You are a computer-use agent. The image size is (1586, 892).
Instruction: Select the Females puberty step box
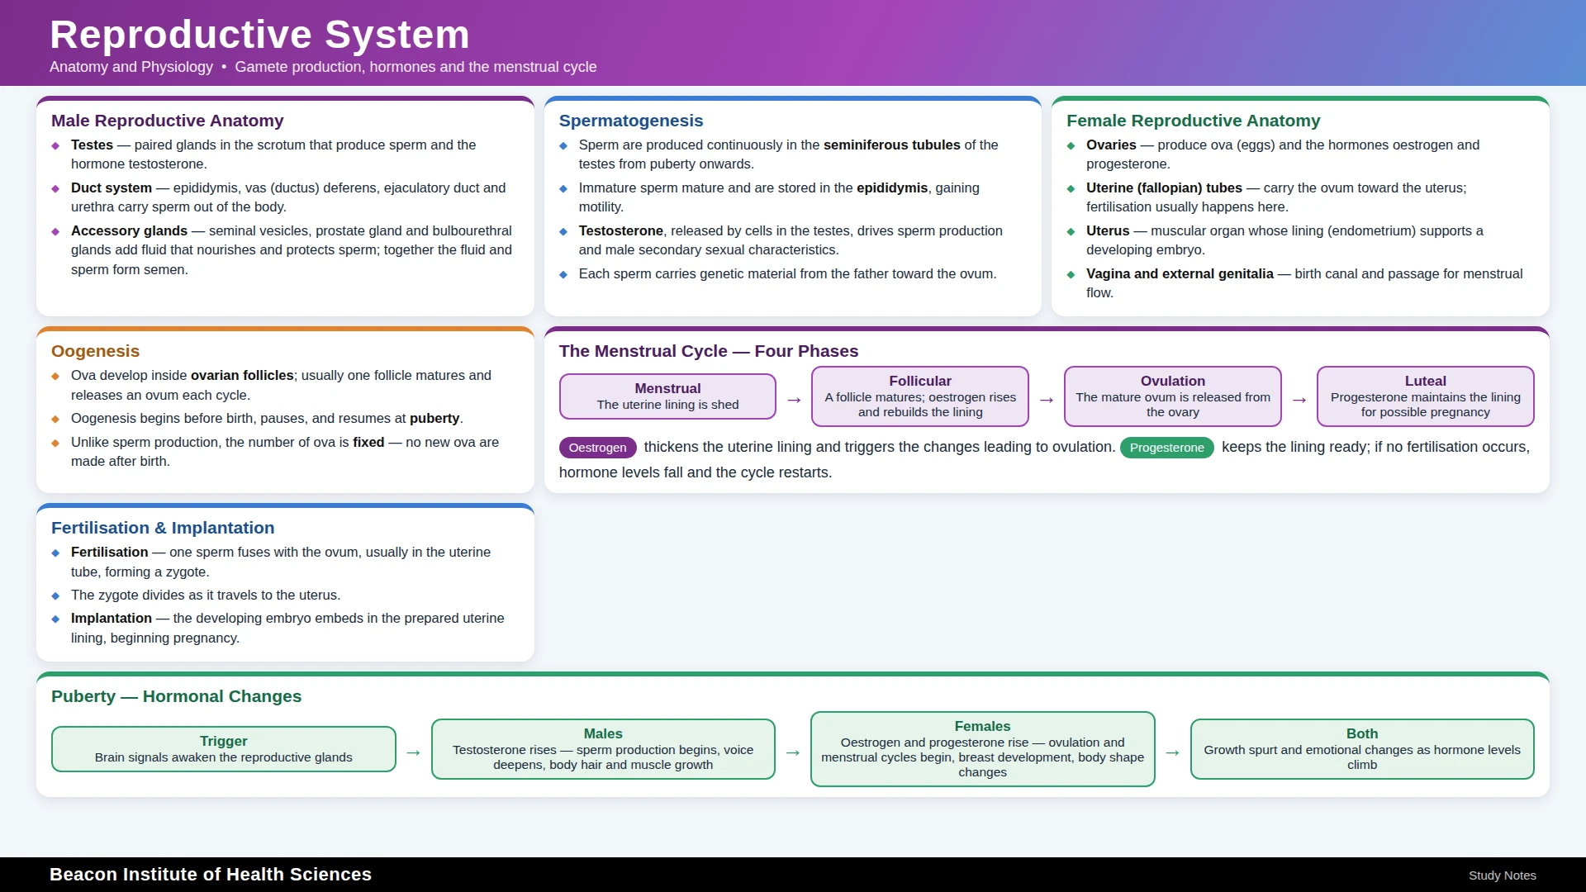tap(982, 749)
